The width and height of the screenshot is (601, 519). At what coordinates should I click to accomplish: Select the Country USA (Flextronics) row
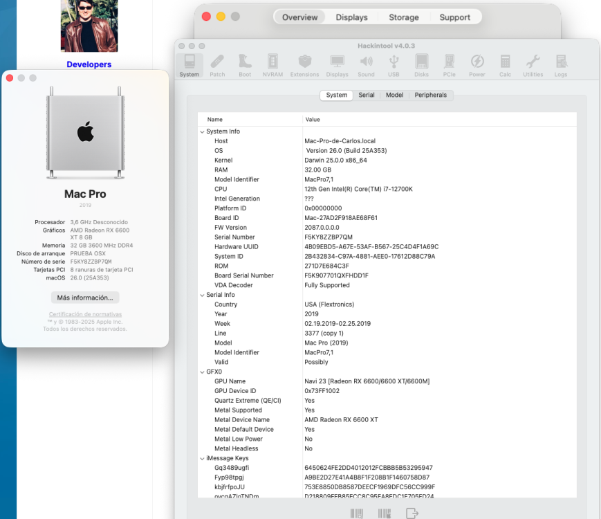(387, 304)
